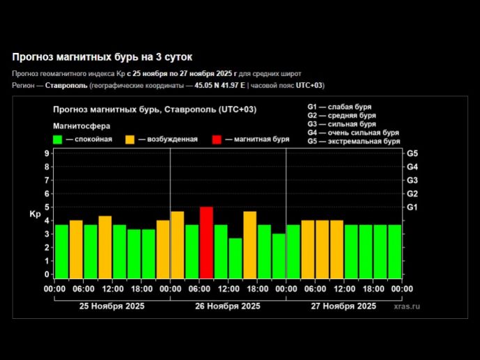Image resolution: width=480 pixels, height=360 pixels.
Task: Click 'G5 — экстремальная буря' legend entry
Action: point(353,141)
